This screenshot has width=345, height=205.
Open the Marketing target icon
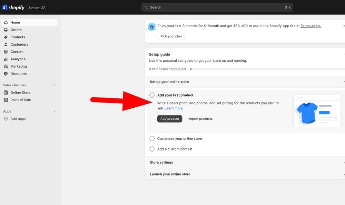[x=6, y=66]
